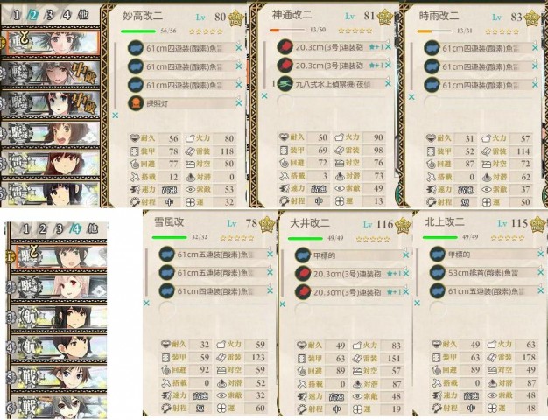Unequip all of 大井改二's equipment with side X
This screenshot has height=420, width=548.
click(x=283, y=304)
